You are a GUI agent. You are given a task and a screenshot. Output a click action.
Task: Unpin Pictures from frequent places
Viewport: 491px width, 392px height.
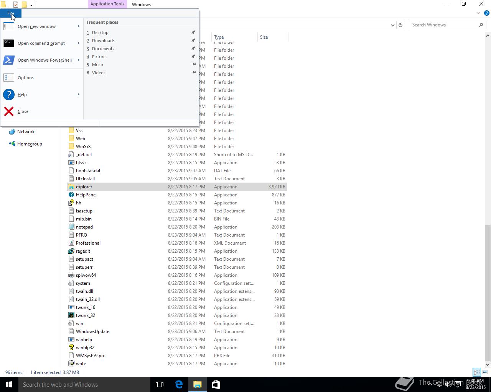[193, 57]
